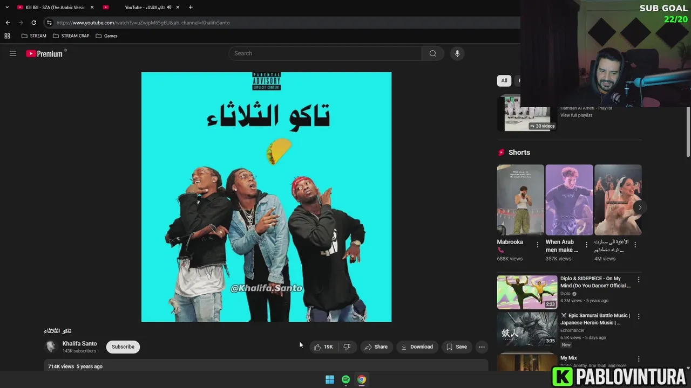Open Windows Start menu in taskbar
The width and height of the screenshot is (691, 388).
coord(330,379)
